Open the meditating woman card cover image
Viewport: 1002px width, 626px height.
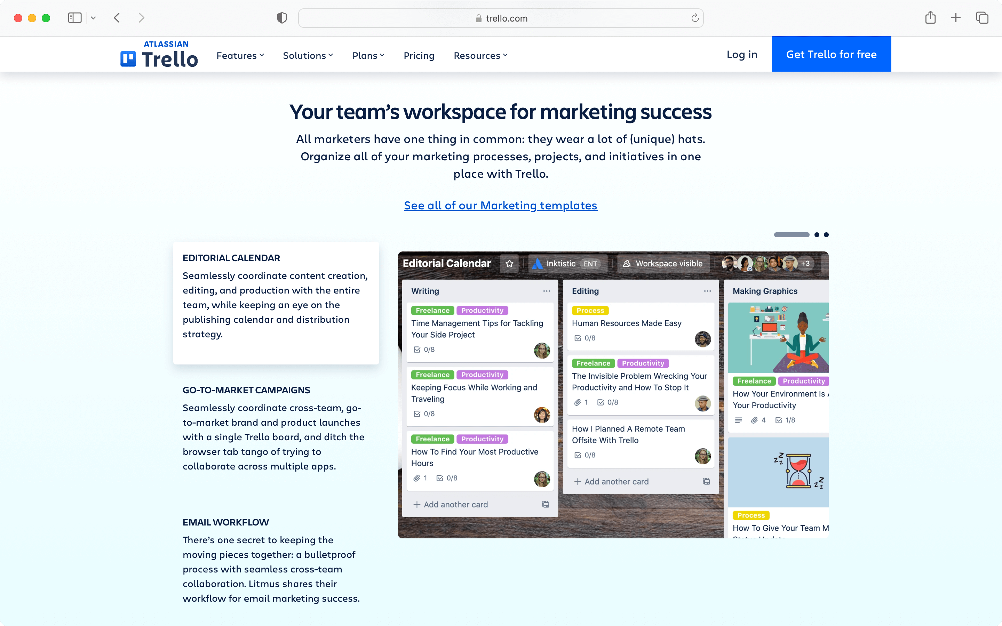778,338
